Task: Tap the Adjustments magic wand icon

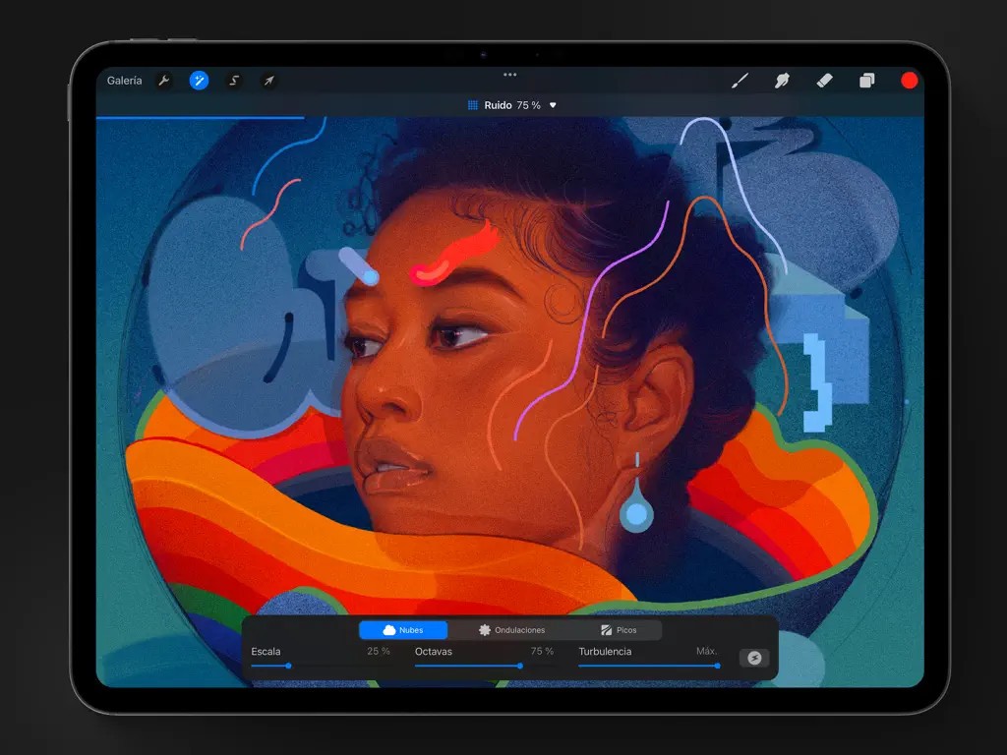Action: point(200,81)
